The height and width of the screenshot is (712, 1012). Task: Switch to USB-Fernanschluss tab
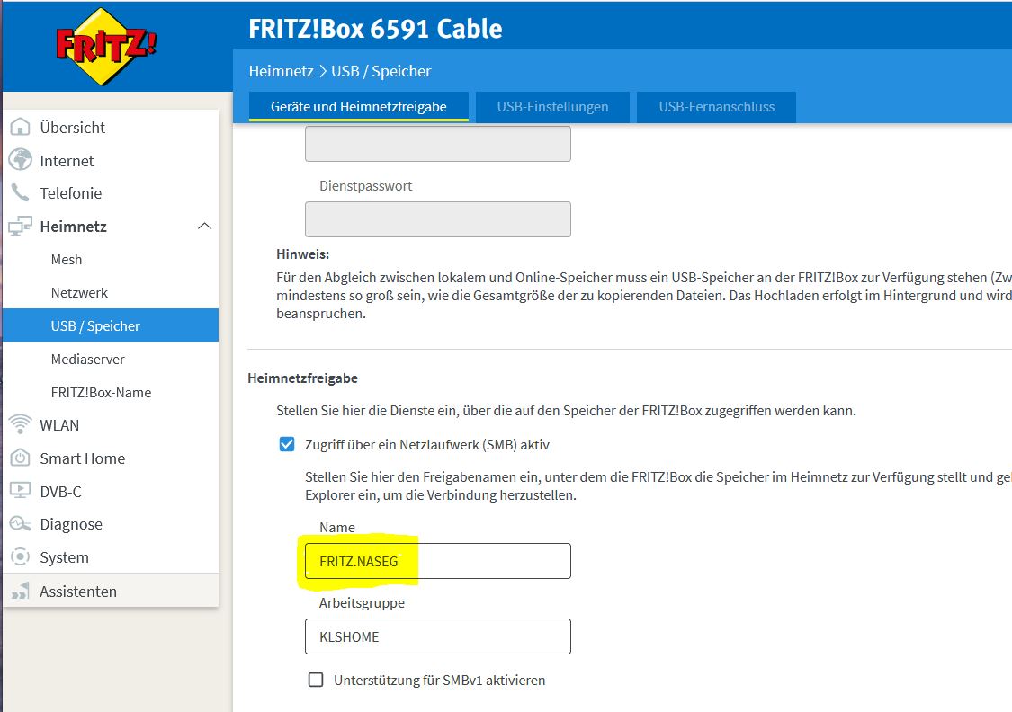point(716,106)
